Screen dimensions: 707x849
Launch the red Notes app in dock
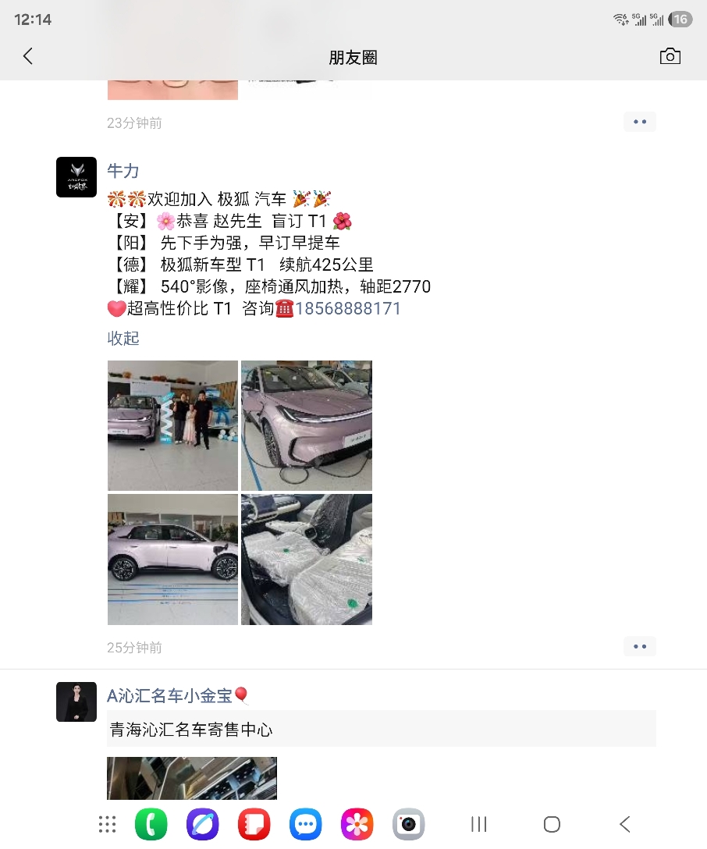pos(254,824)
